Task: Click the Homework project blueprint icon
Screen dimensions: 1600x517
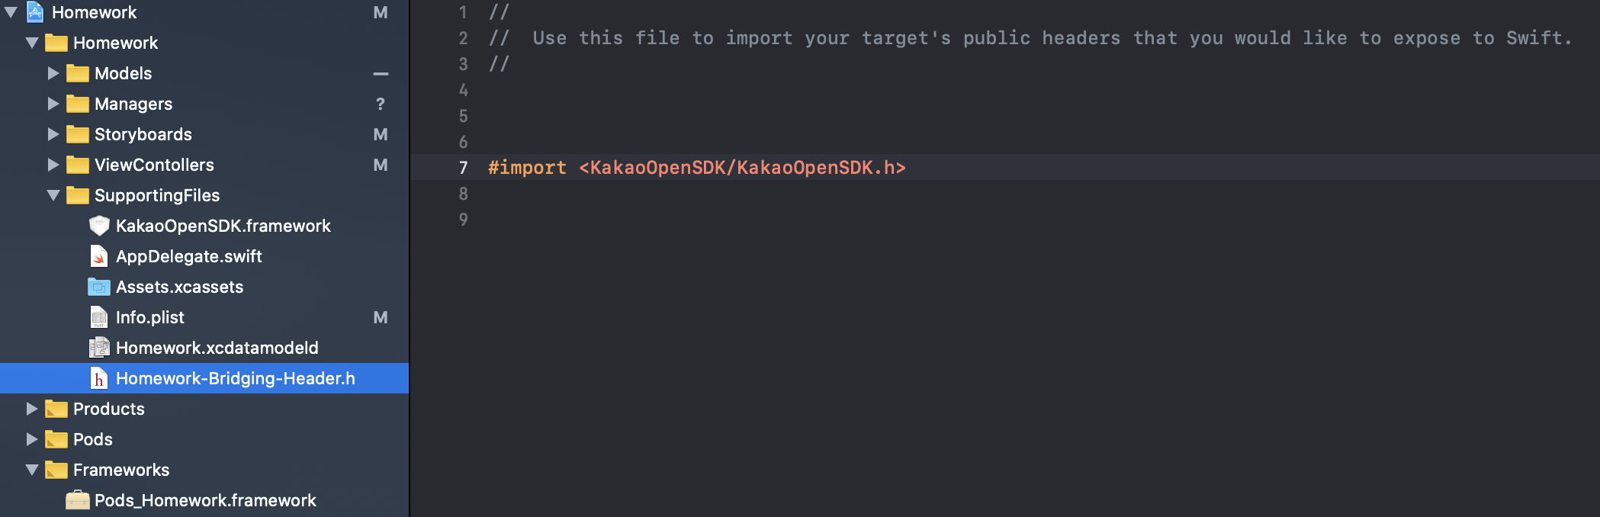Action: [x=35, y=12]
